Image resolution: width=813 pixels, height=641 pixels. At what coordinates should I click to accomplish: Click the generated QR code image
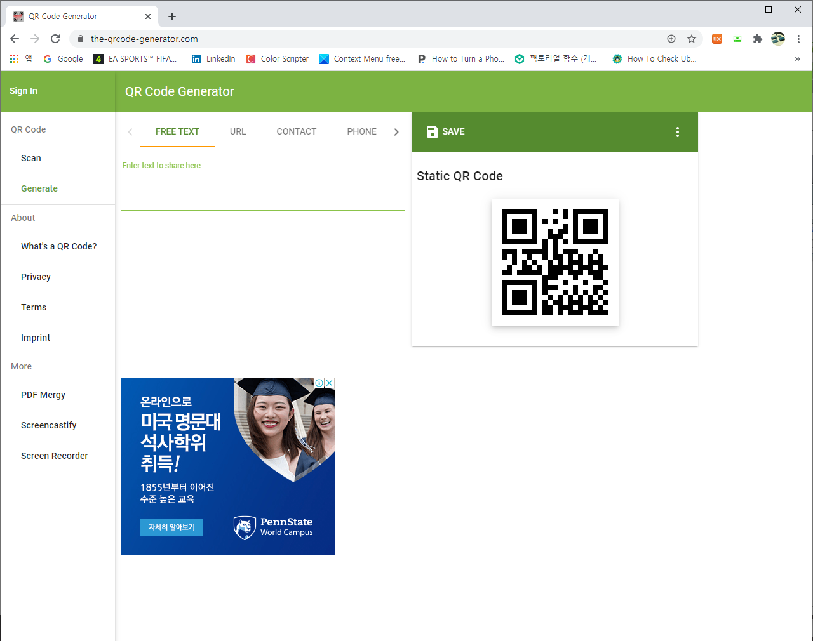tap(555, 262)
